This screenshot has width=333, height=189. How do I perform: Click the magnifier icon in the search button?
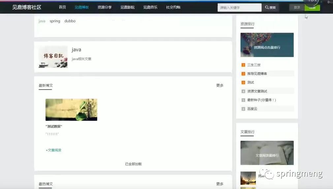267,8
